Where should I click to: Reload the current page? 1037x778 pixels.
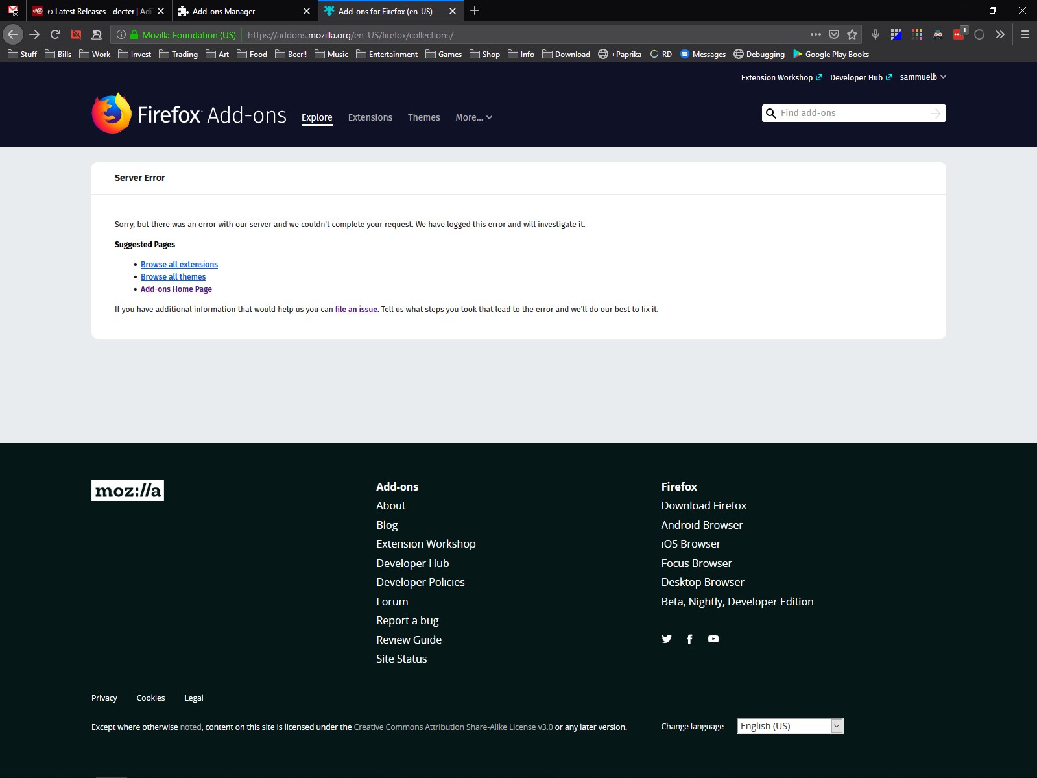coord(55,34)
